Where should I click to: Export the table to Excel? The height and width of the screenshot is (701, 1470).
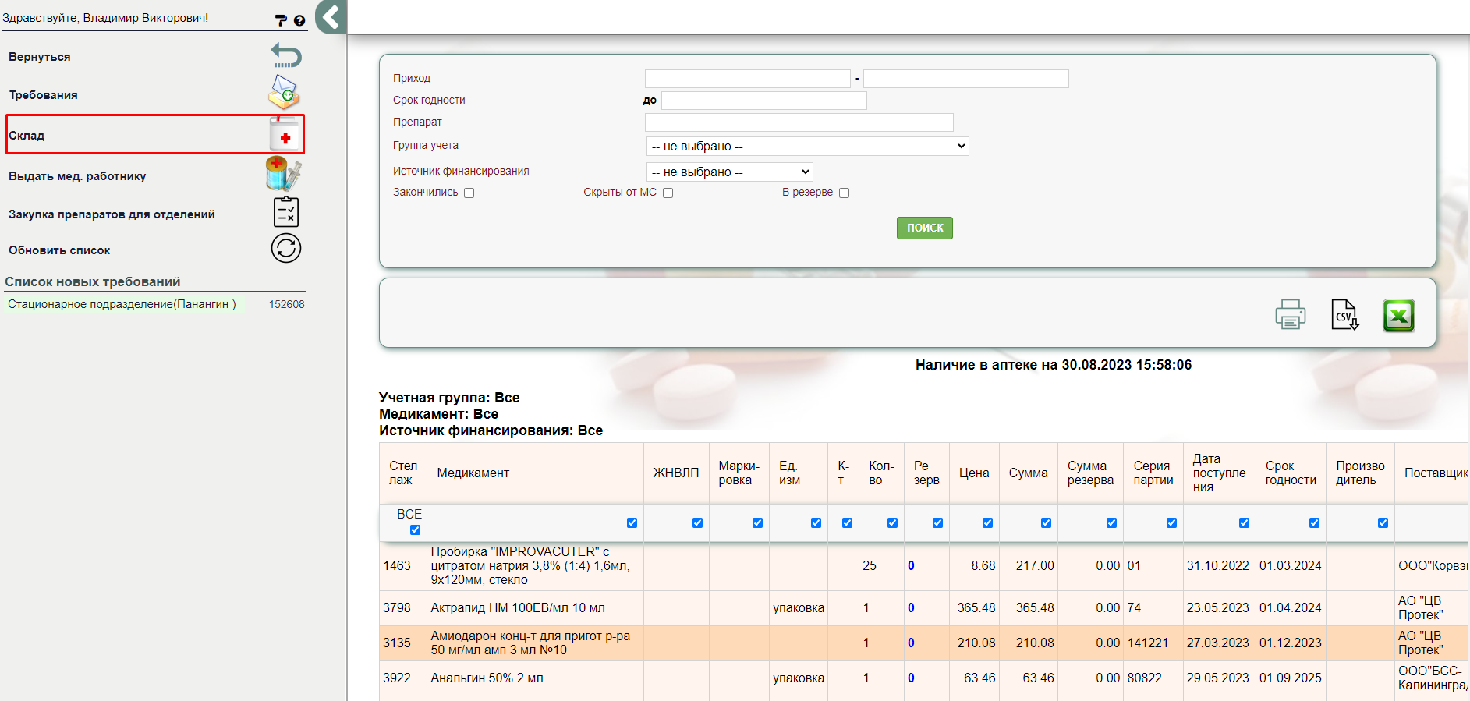click(x=1398, y=316)
